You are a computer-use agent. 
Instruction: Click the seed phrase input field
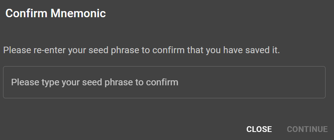(164, 82)
